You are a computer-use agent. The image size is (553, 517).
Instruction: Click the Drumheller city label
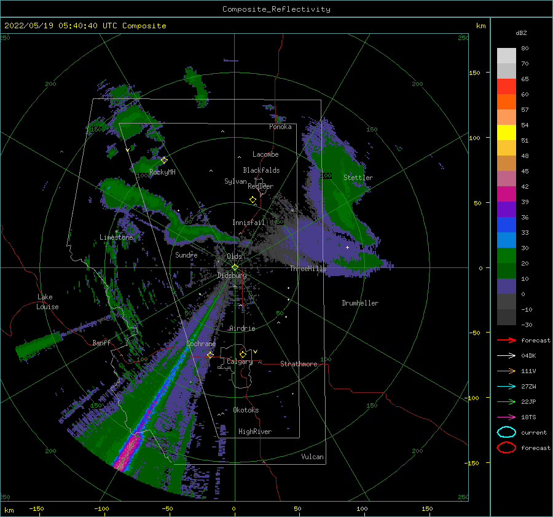pos(360,303)
